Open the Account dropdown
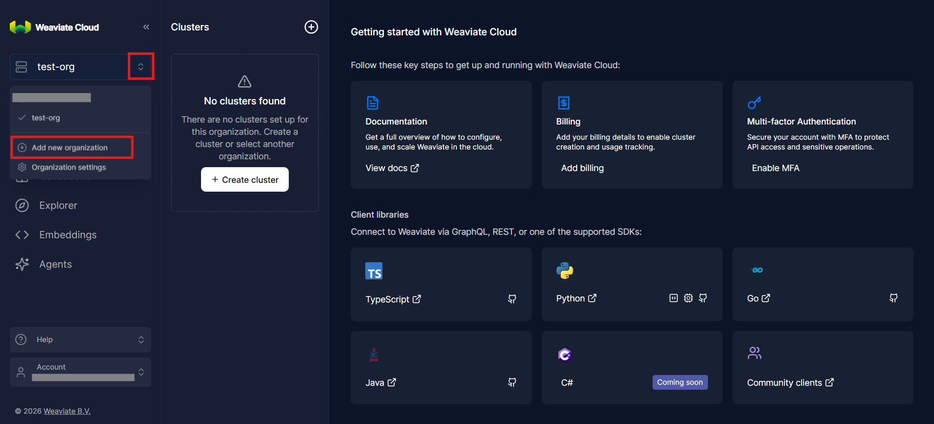This screenshot has width=934, height=424. click(80, 372)
